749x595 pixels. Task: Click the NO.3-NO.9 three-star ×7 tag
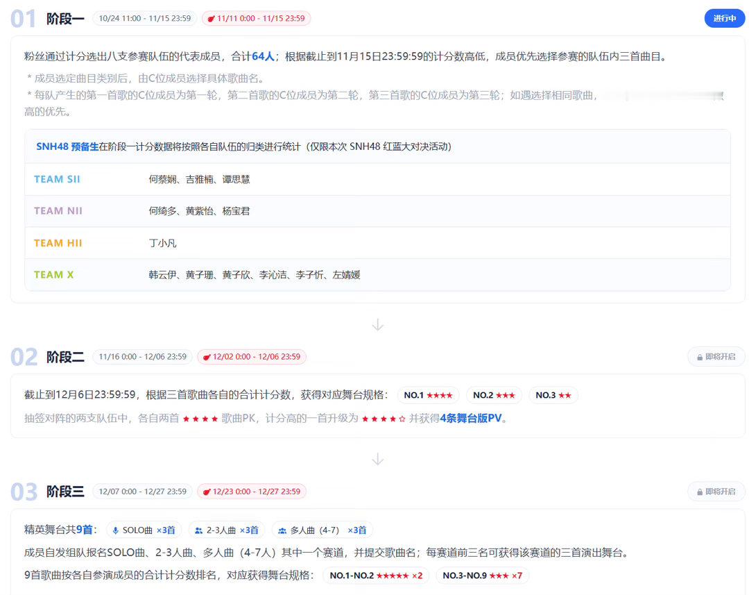coord(483,576)
